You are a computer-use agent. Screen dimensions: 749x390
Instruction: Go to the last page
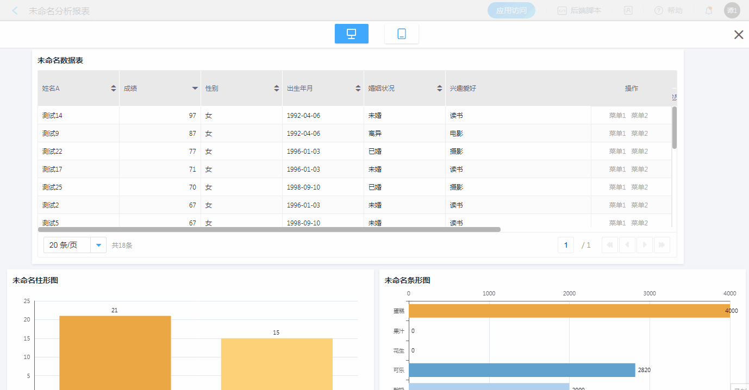pyautogui.click(x=661, y=245)
